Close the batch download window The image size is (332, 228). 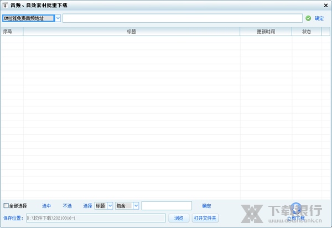tap(326, 5)
